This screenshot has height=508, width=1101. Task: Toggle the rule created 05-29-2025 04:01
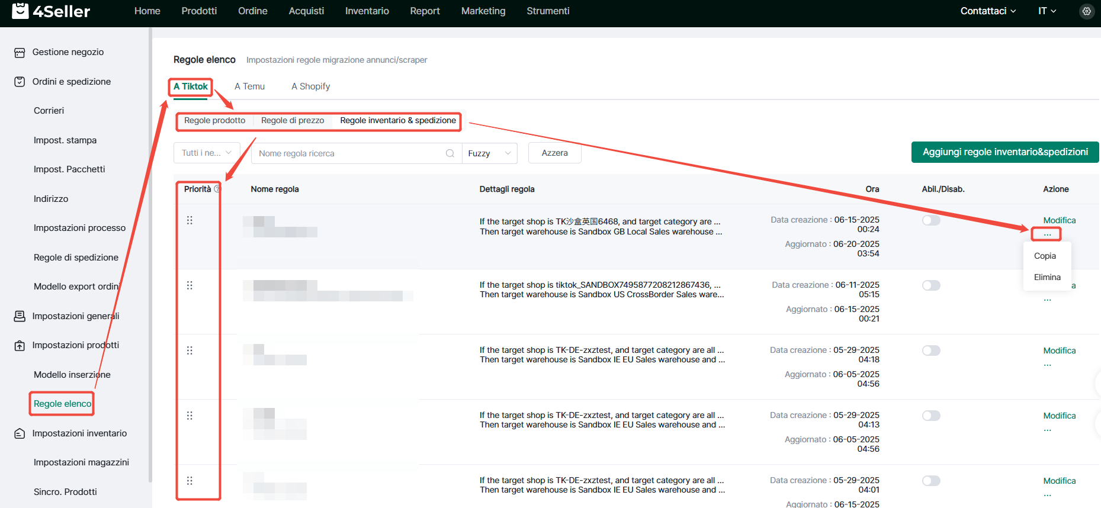coord(931,481)
